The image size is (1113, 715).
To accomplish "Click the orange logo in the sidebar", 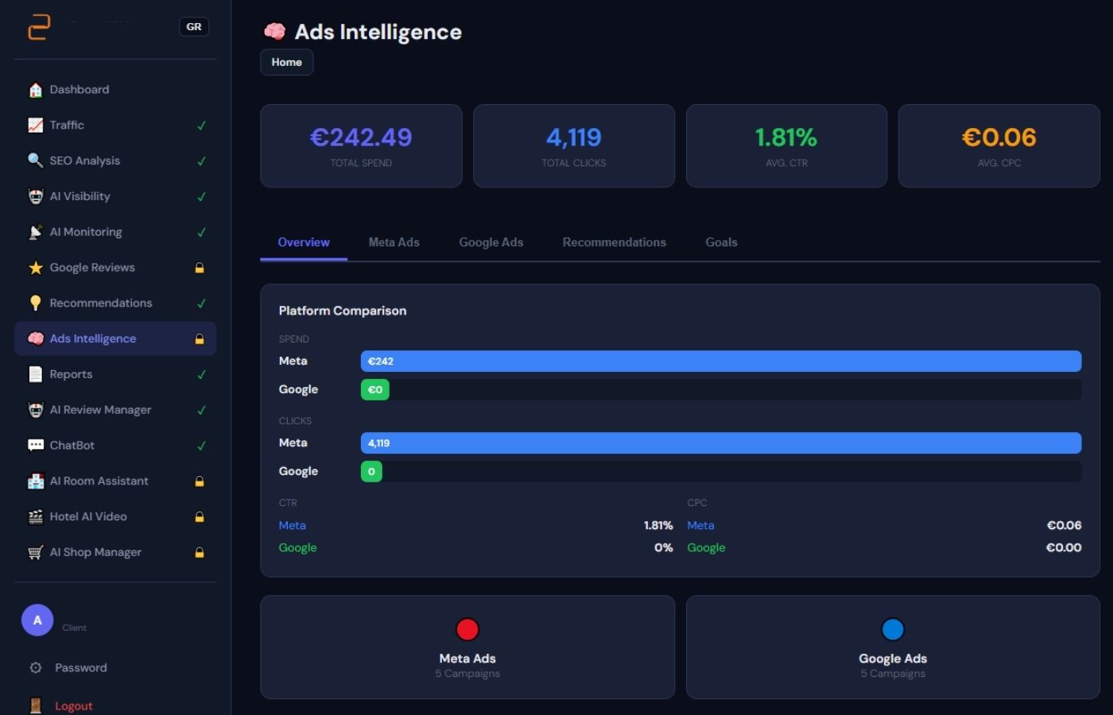I will tap(39, 27).
